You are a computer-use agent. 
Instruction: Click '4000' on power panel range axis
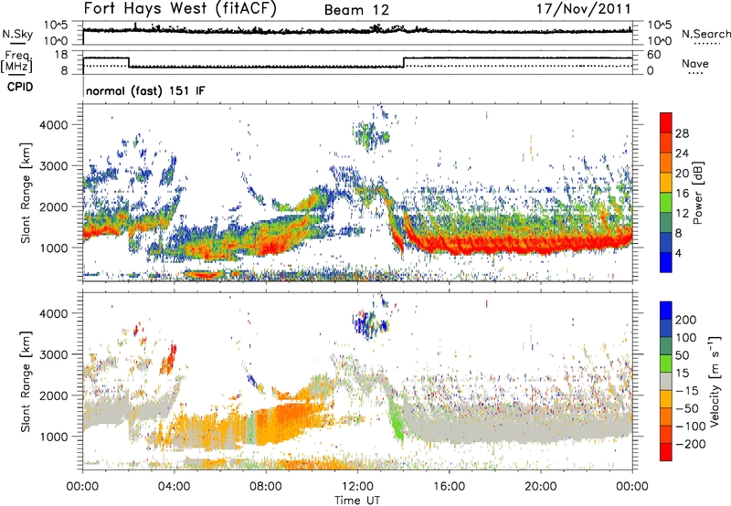pyautogui.click(x=53, y=125)
